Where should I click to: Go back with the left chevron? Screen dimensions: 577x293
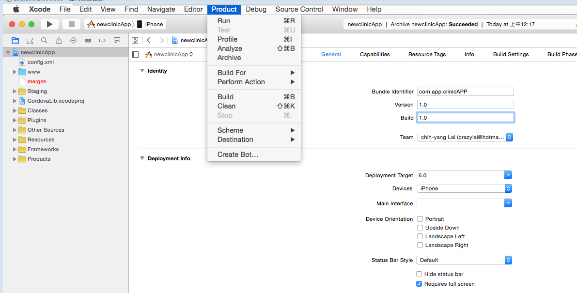(148, 41)
